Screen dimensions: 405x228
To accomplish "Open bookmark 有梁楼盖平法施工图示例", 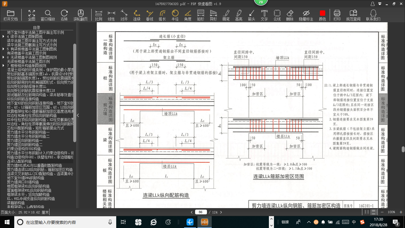I will coord(27,53).
